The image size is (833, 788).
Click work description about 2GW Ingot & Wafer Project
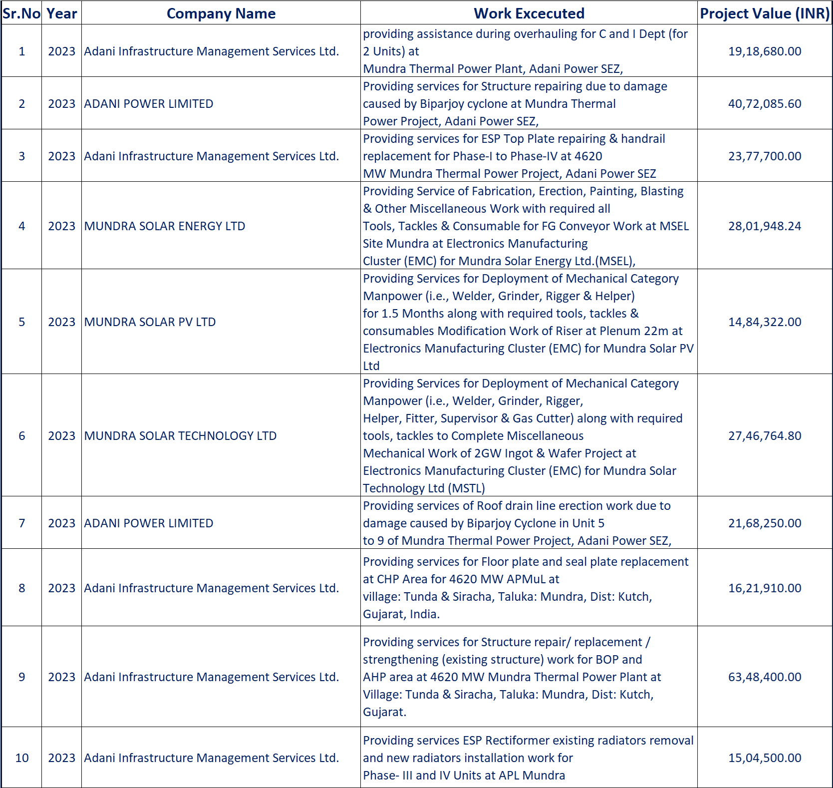click(x=529, y=435)
